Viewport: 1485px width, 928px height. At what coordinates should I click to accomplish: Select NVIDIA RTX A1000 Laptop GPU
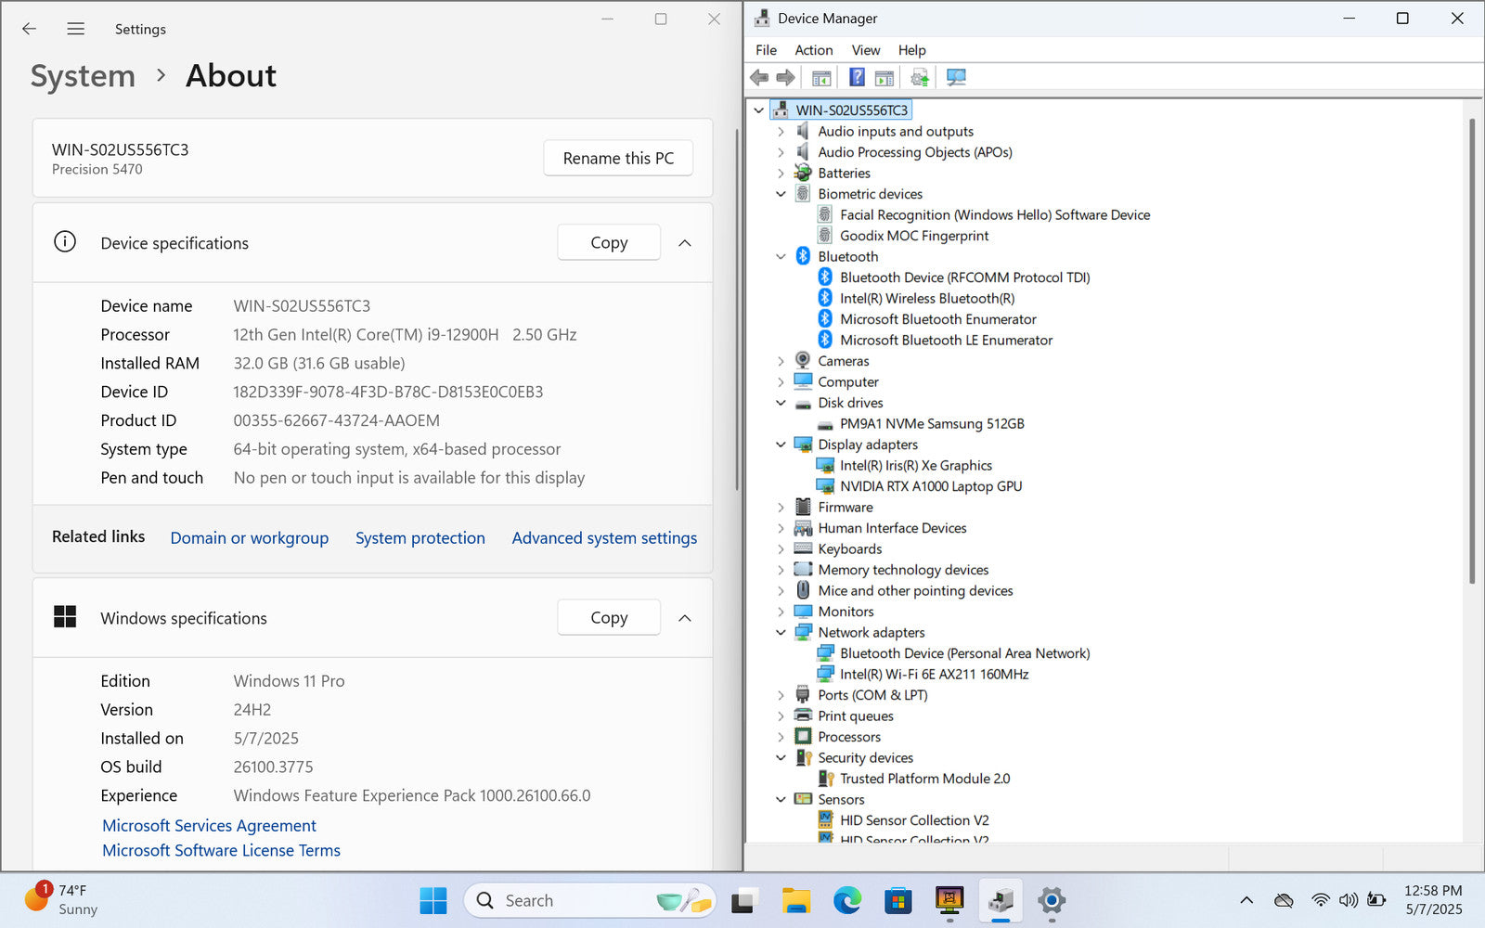coord(930,486)
